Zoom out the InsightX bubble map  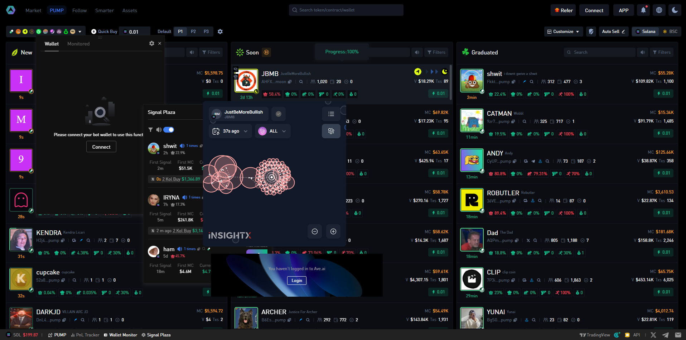point(315,231)
